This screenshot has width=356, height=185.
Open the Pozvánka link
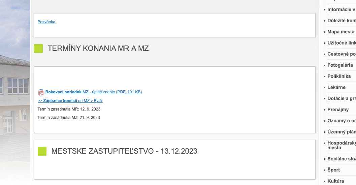[x=47, y=22]
